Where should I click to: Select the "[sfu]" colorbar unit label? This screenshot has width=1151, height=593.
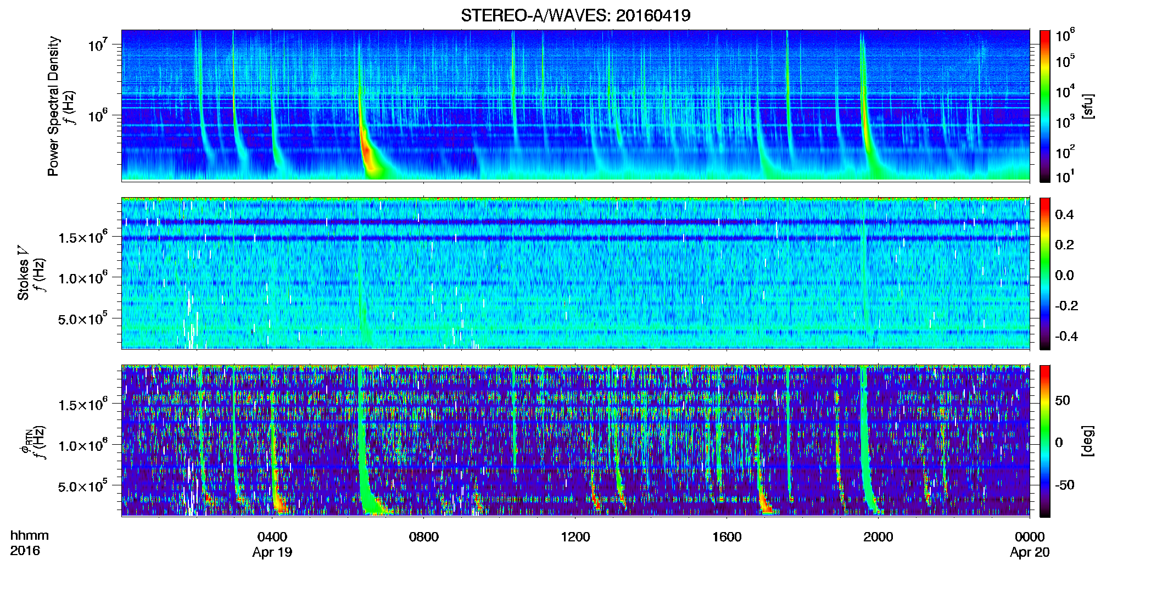tap(1088, 106)
